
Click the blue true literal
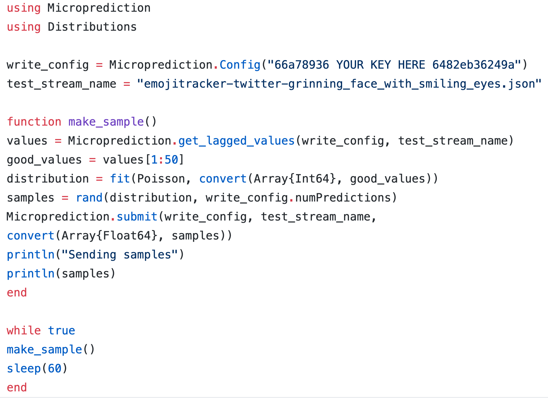[61, 331]
